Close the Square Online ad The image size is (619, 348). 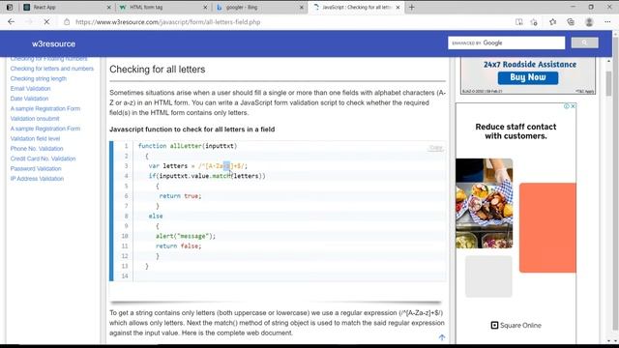pos(574,106)
